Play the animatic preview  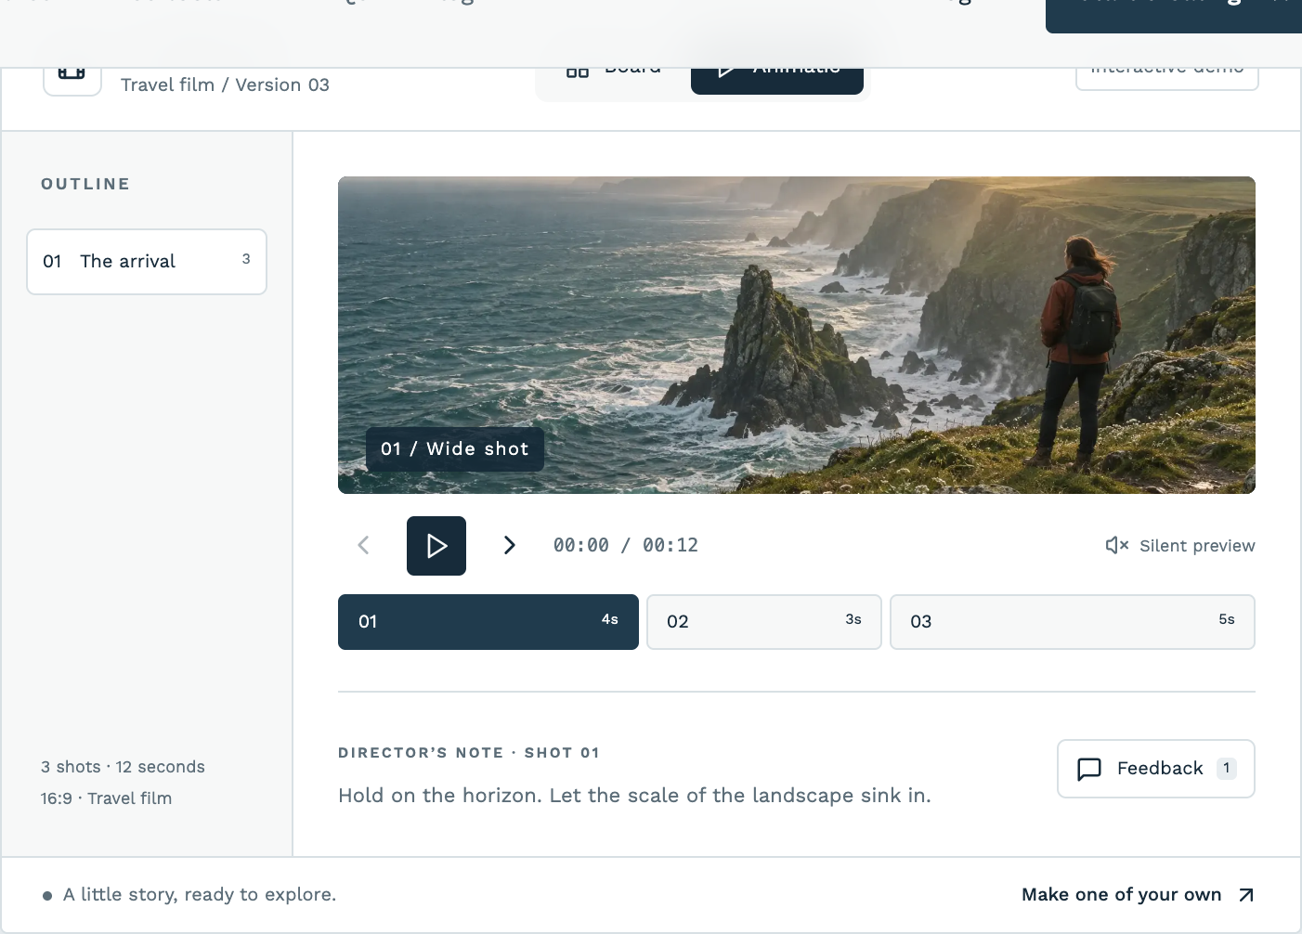pyautogui.click(x=436, y=546)
